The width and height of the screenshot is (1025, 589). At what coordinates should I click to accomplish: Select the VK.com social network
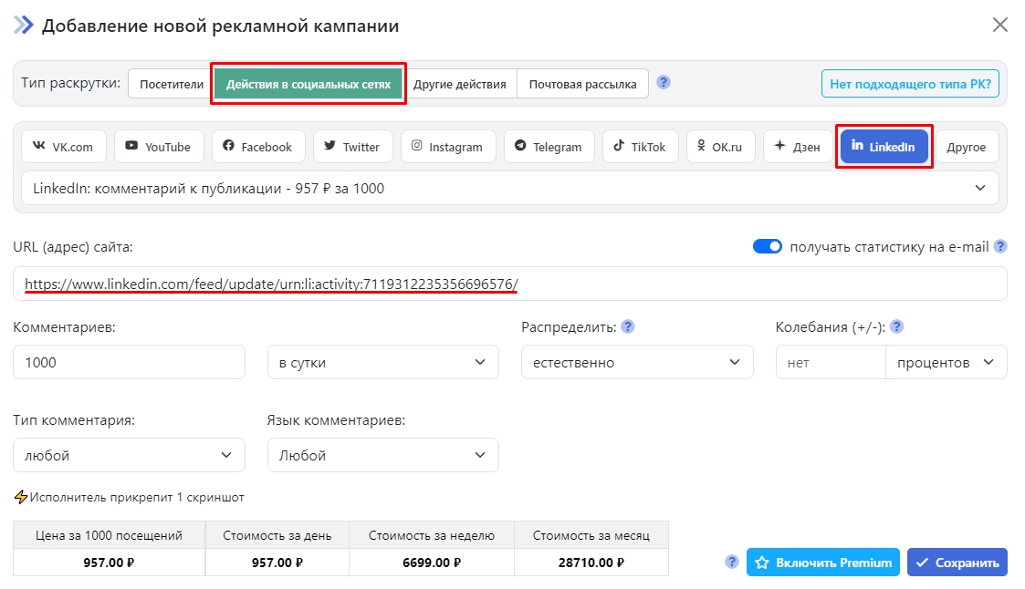(63, 147)
